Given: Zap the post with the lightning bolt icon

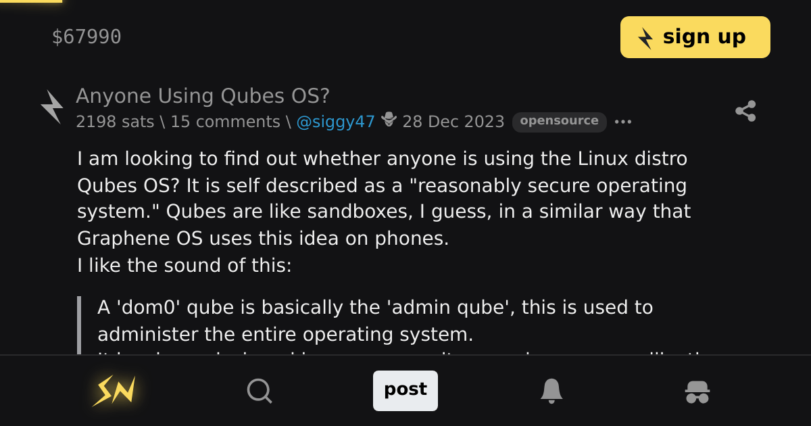Looking at the screenshot, I should point(53,105).
